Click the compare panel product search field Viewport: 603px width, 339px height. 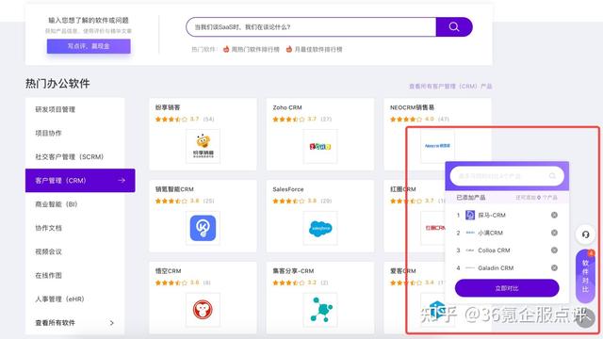pos(507,176)
